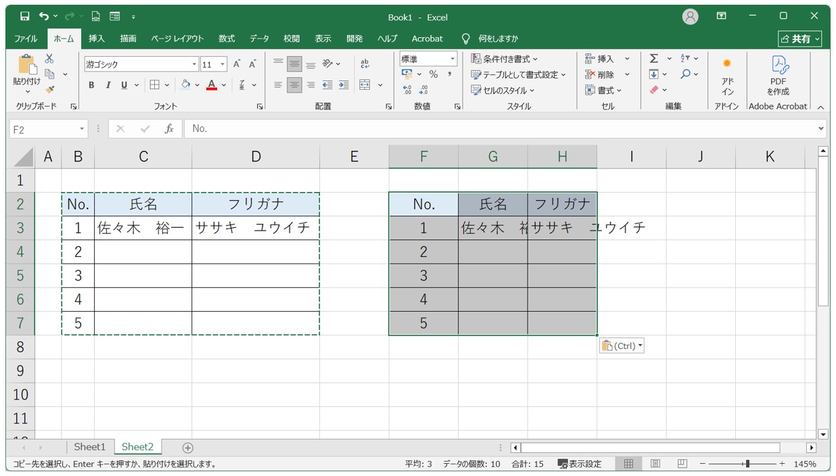Viewport: 836px width, 476px height.
Task: Toggle Bold formatting
Action: (91, 85)
